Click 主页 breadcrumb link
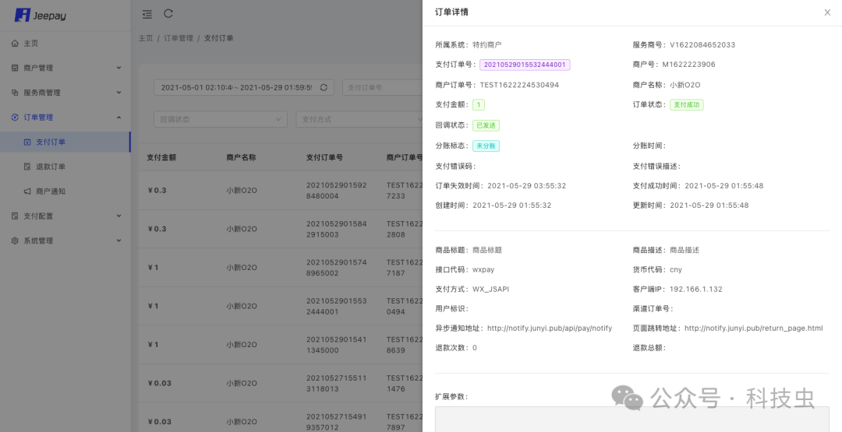This screenshot has width=842, height=432. click(x=146, y=38)
